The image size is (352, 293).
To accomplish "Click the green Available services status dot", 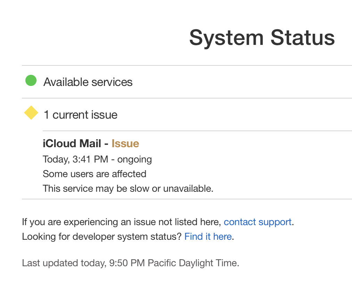I will pyautogui.click(x=31, y=81).
